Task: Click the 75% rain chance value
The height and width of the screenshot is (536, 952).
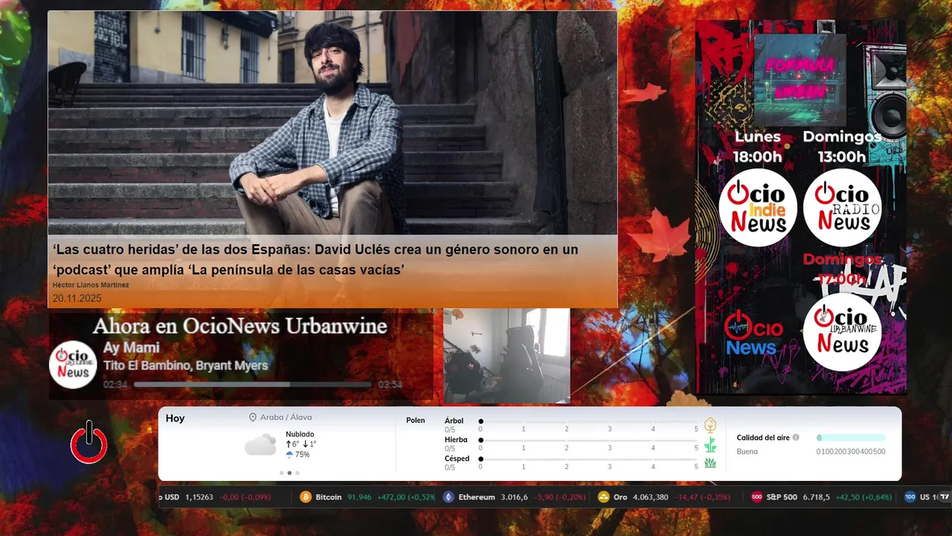Action: point(302,455)
